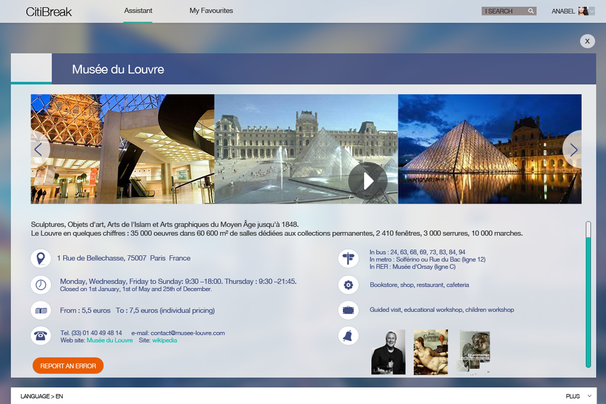
Task: Click the vertical scrollbar in the details panel
Action: pos(588,294)
